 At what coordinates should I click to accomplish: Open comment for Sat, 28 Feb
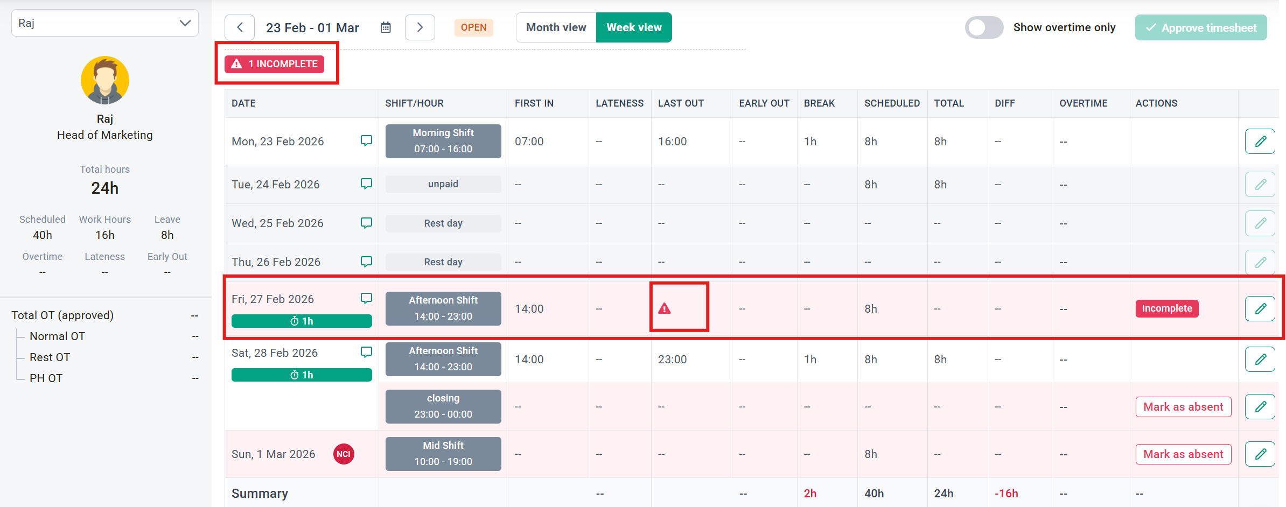[x=366, y=352]
